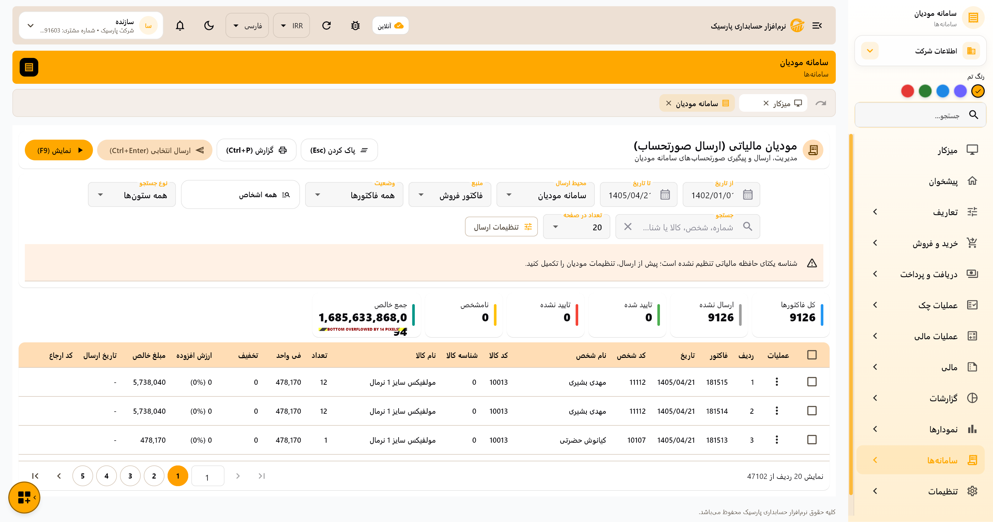Open میزکار in the sidebar

pos(920,150)
